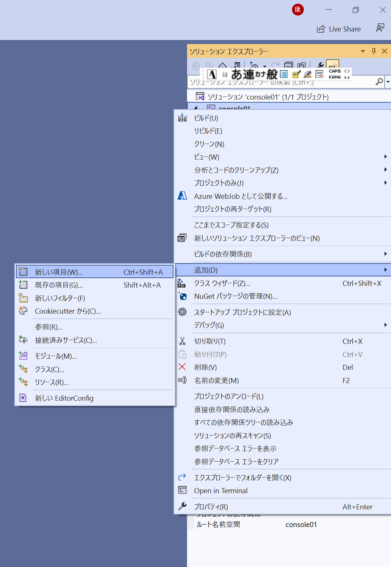The width and height of the screenshot is (391, 567).
Task: Expand ビルドの依存関係(B) submenu arrow
Action: click(x=386, y=254)
